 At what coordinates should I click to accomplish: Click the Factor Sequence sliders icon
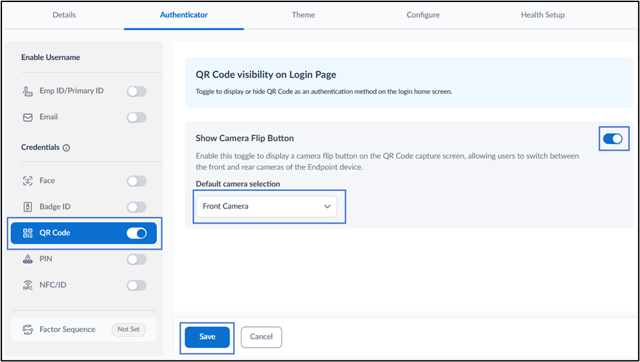tap(27, 330)
